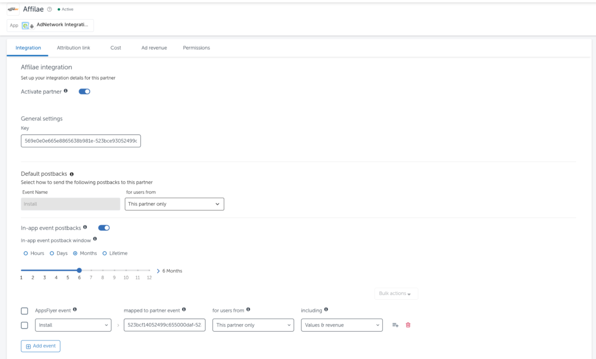The image size is (596, 359).
Task: Click info icon next to AppsFlyer event header
Action: coord(75,310)
